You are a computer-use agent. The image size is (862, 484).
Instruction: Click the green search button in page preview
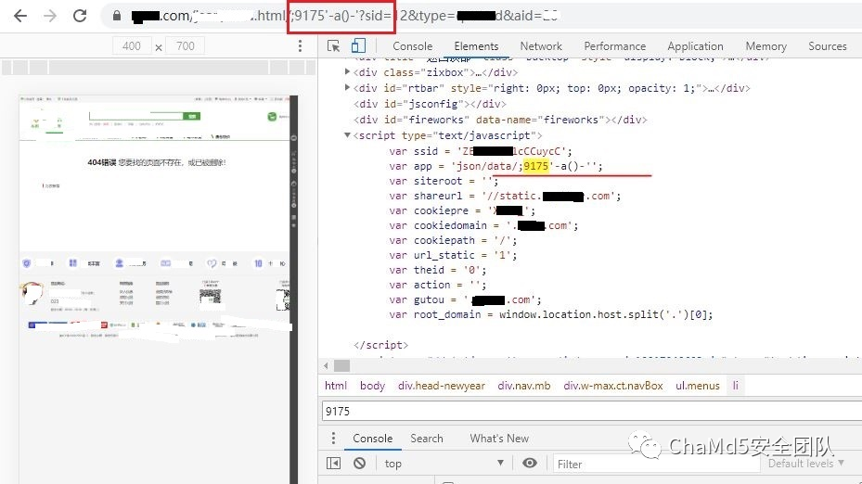[192, 116]
